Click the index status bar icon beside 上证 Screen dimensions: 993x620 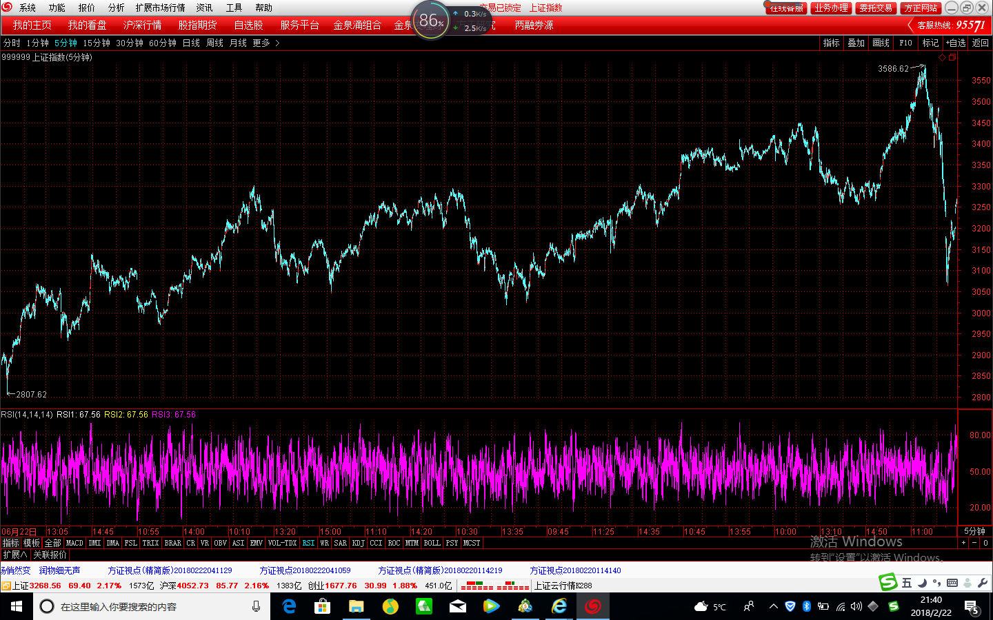6,586
